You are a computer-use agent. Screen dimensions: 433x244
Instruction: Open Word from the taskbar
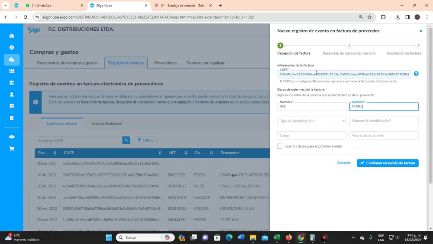coord(241,237)
